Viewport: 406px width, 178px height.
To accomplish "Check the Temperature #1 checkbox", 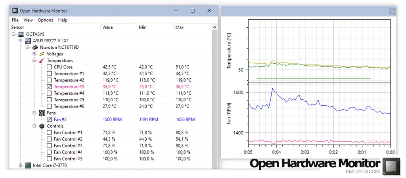I will (x=49, y=74).
